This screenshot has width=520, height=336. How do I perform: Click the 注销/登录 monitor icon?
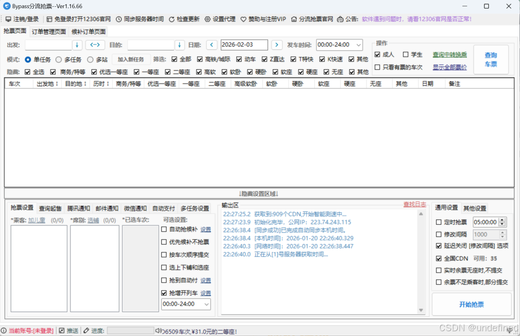[x=8, y=19]
